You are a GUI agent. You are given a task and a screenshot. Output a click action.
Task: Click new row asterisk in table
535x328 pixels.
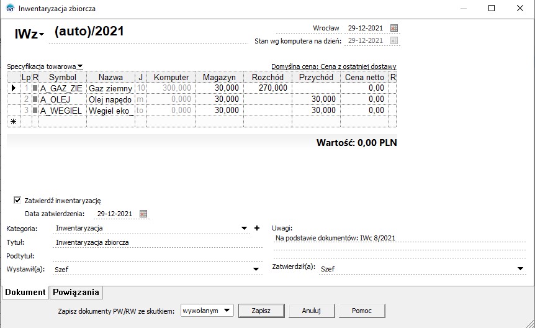pos(13,122)
